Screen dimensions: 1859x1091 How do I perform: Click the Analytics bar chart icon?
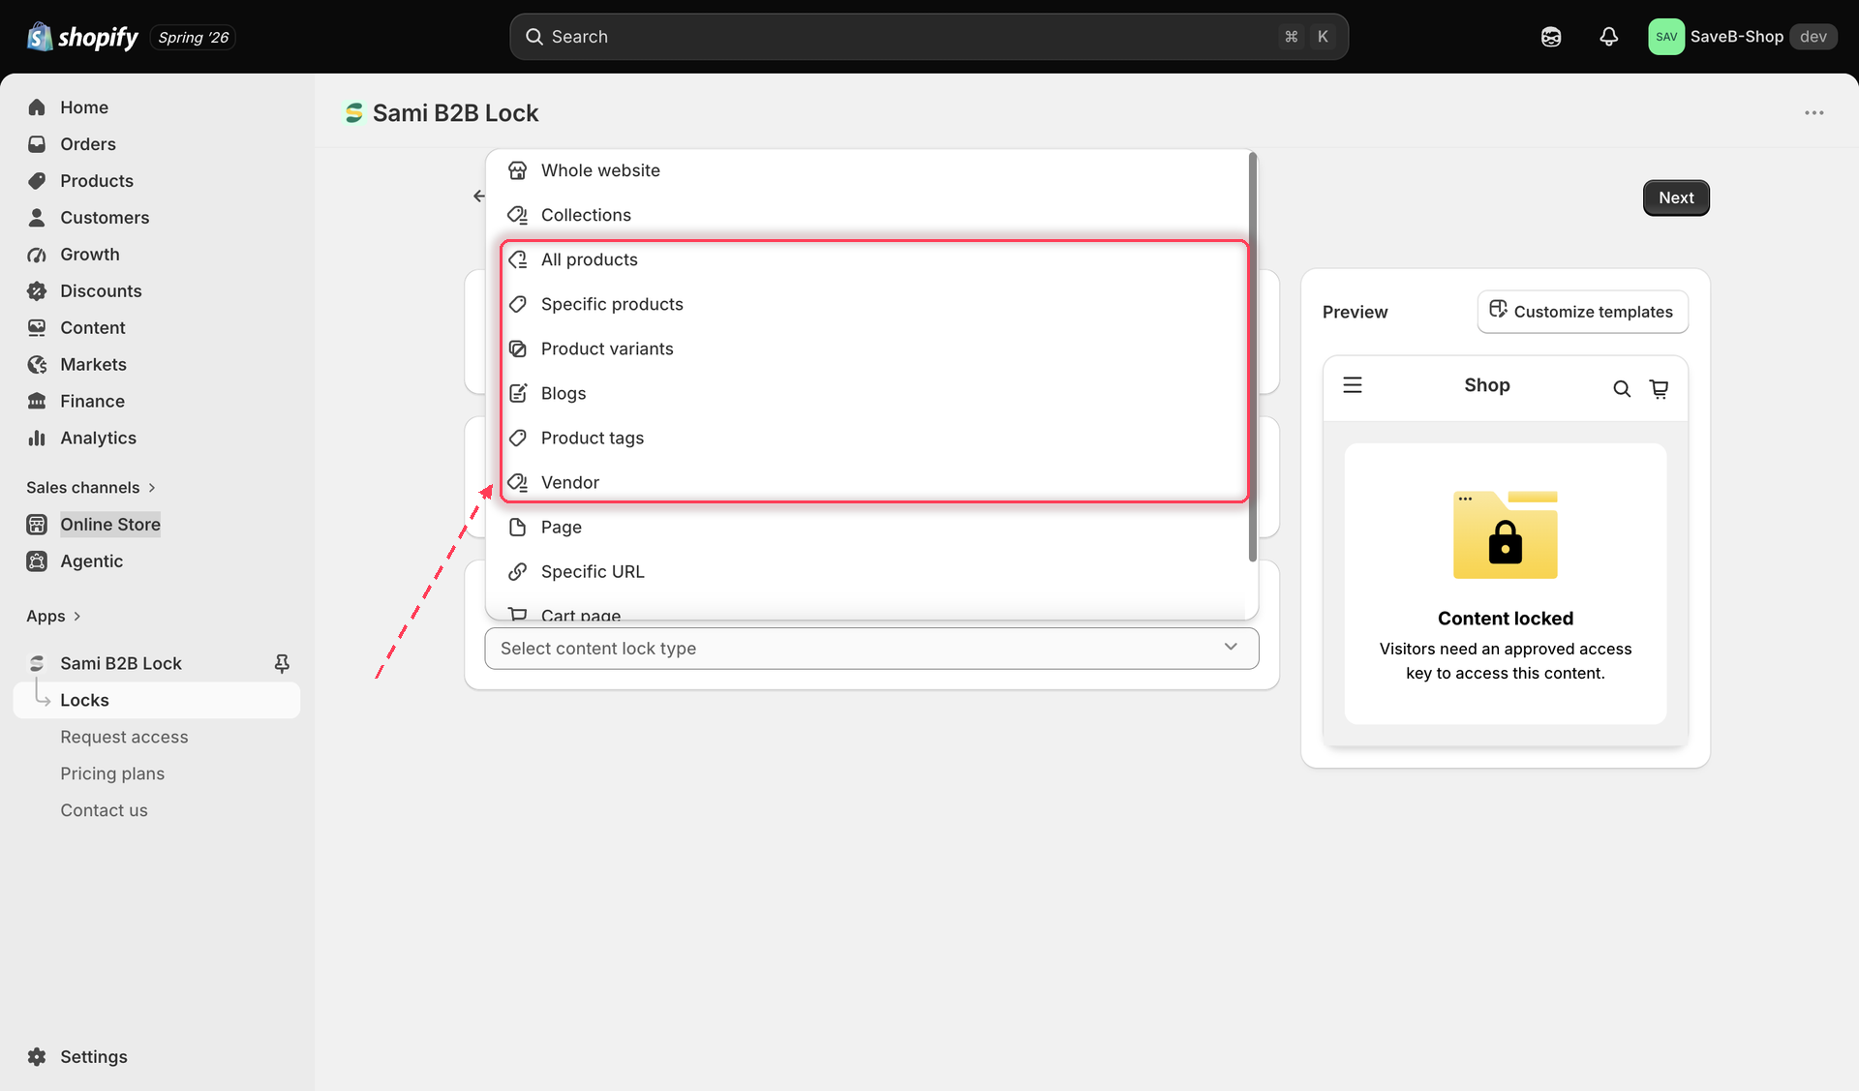[x=37, y=439]
